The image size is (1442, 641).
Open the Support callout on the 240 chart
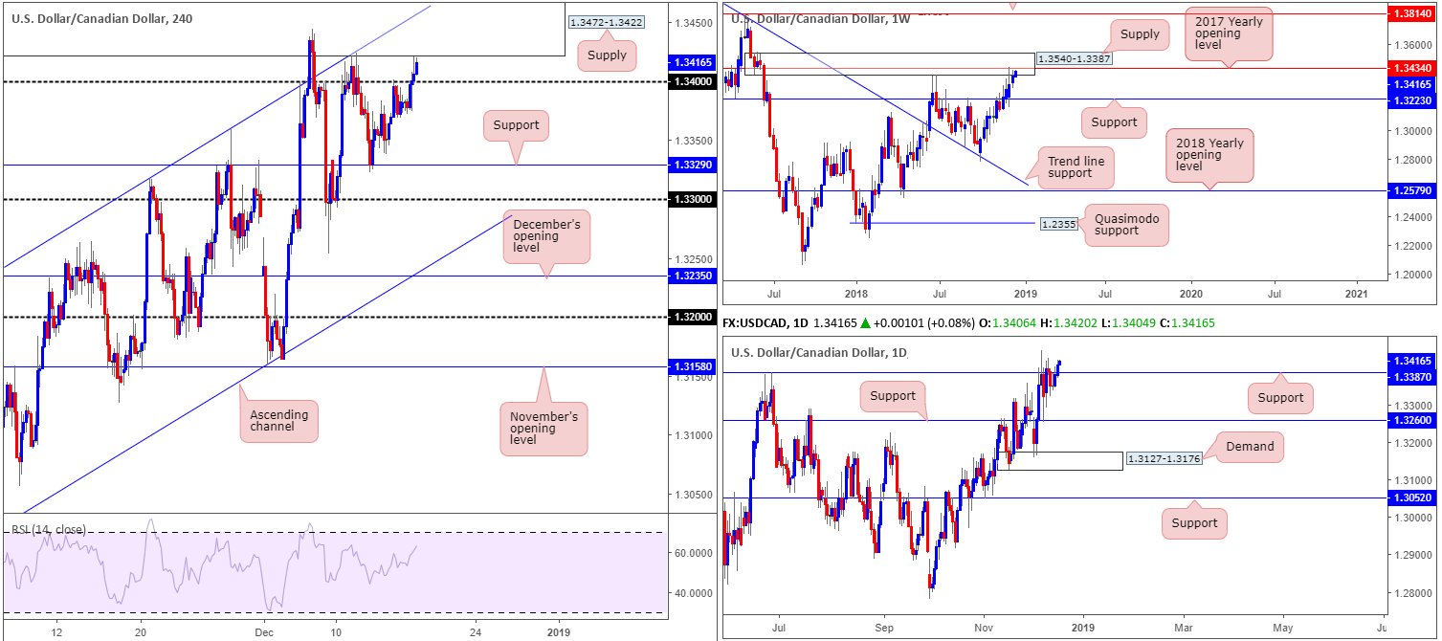click(x=517, y=125)
